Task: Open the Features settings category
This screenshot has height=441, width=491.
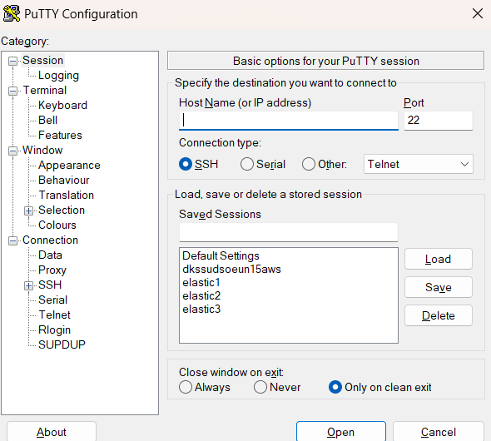Action: pos(60,135)
